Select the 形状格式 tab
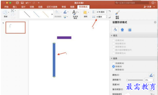158x95 pixels. [83, 7]
